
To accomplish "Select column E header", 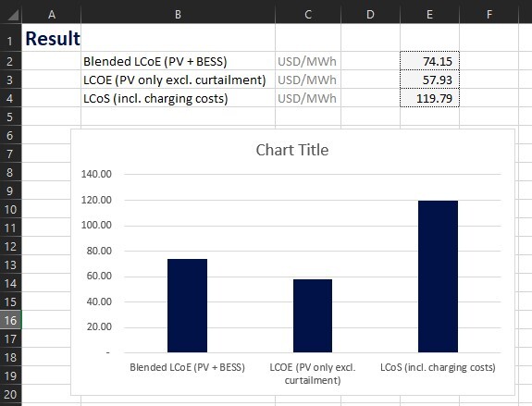I will pos(429,14).
